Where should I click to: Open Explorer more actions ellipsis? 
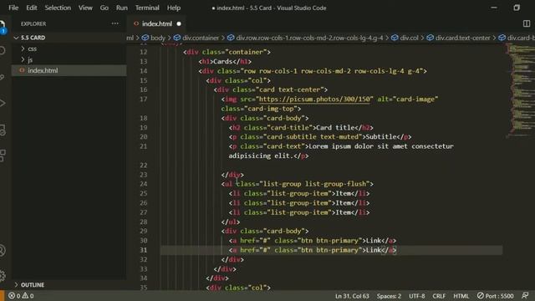click(x=115, y=23)
